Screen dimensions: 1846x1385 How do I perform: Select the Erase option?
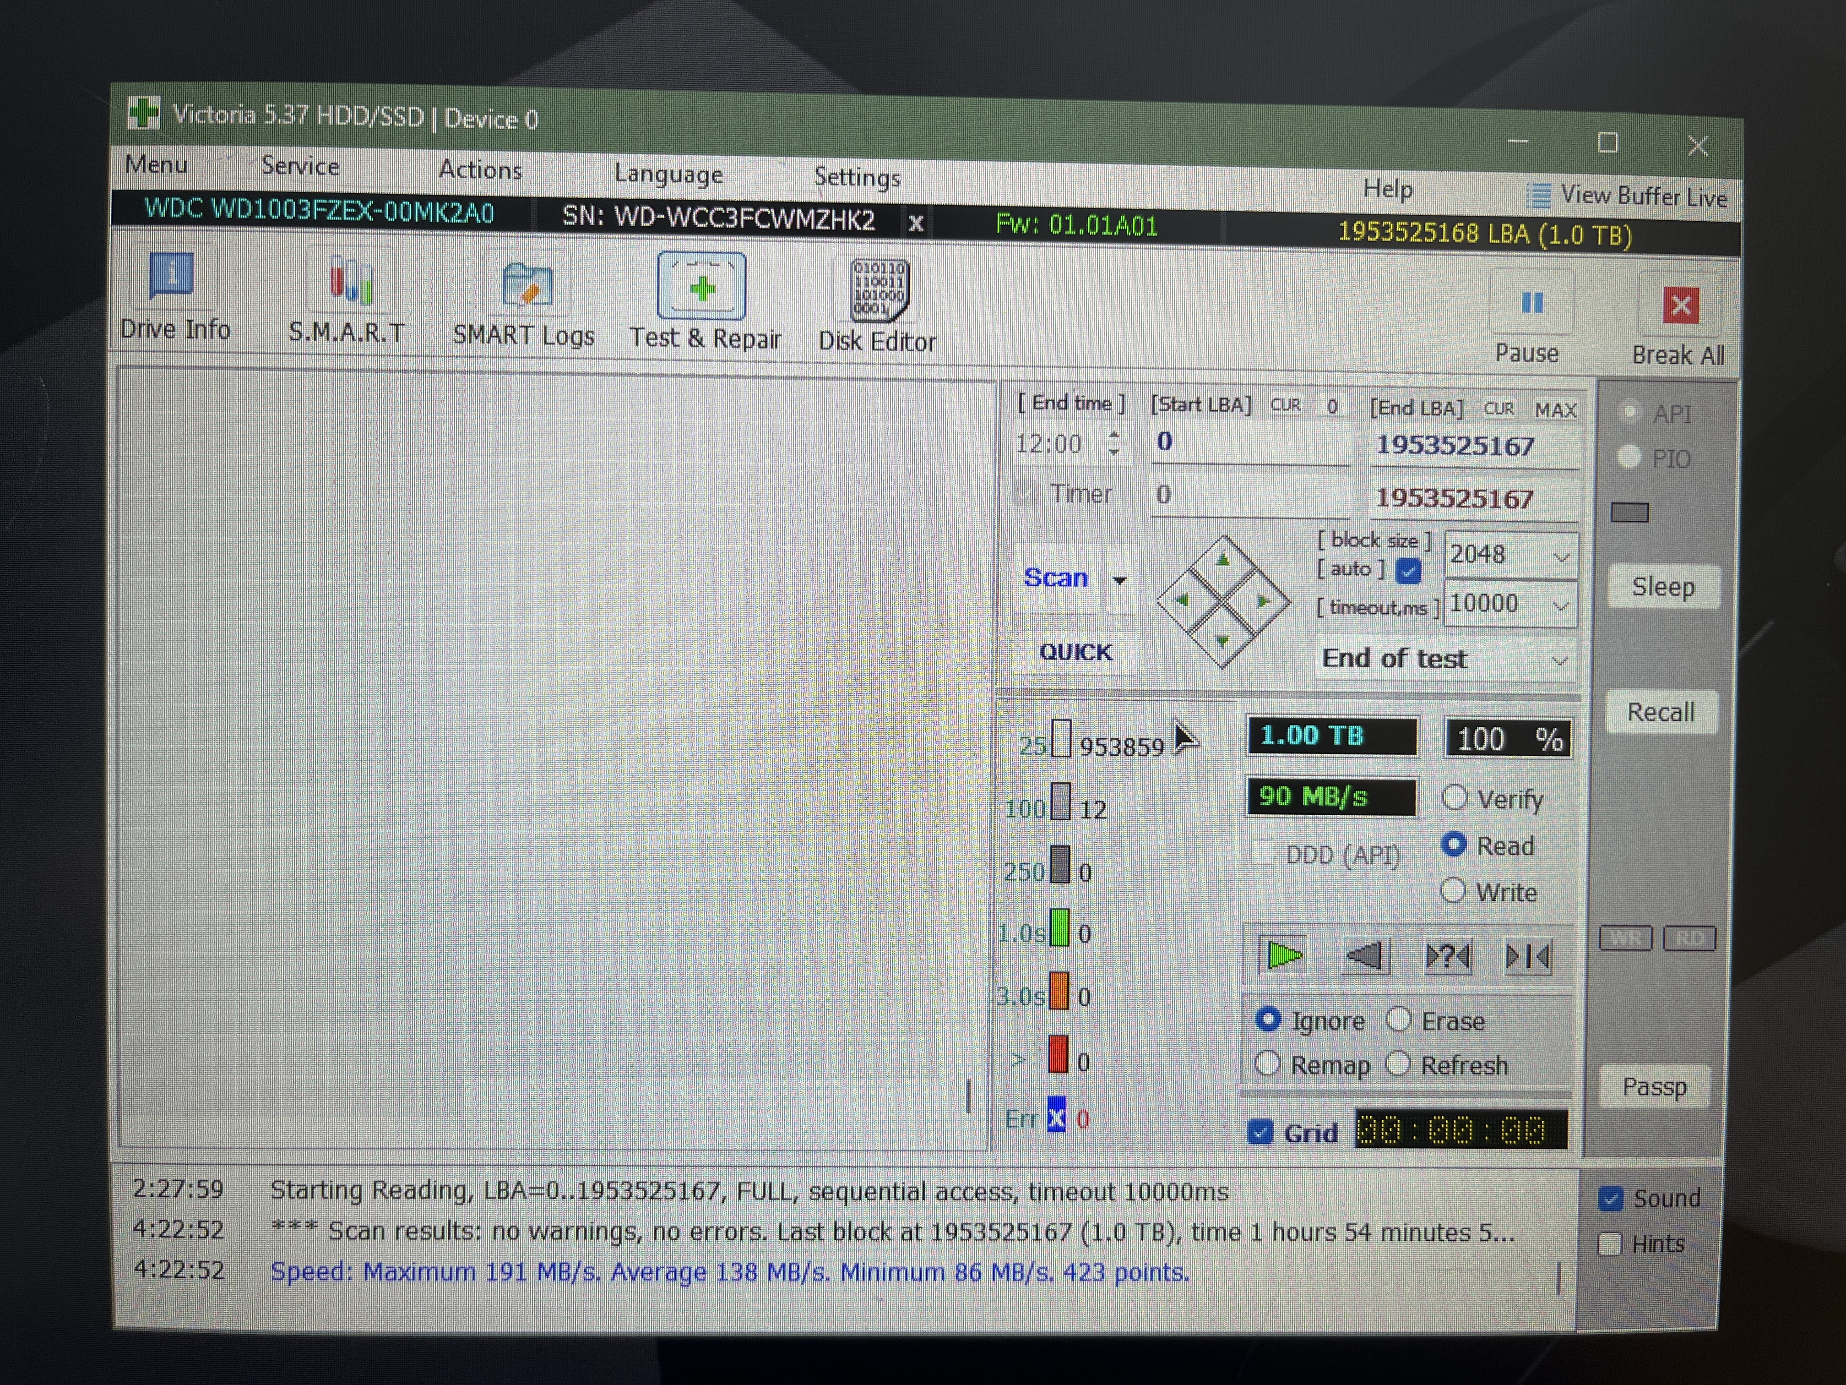point(1399,1020)
